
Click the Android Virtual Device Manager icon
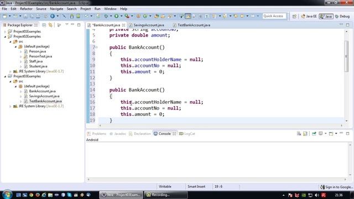[x=78, y=16]
